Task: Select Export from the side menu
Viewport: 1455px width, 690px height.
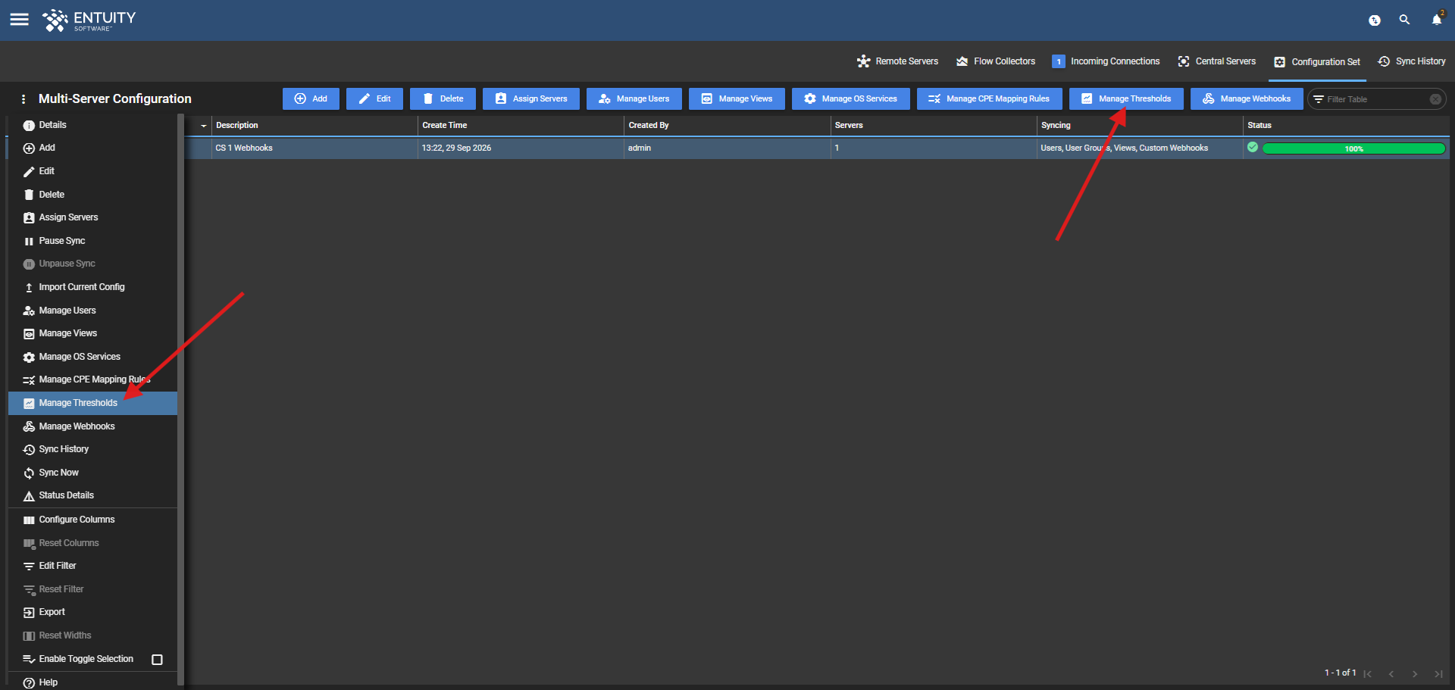Action: point(92,612)
